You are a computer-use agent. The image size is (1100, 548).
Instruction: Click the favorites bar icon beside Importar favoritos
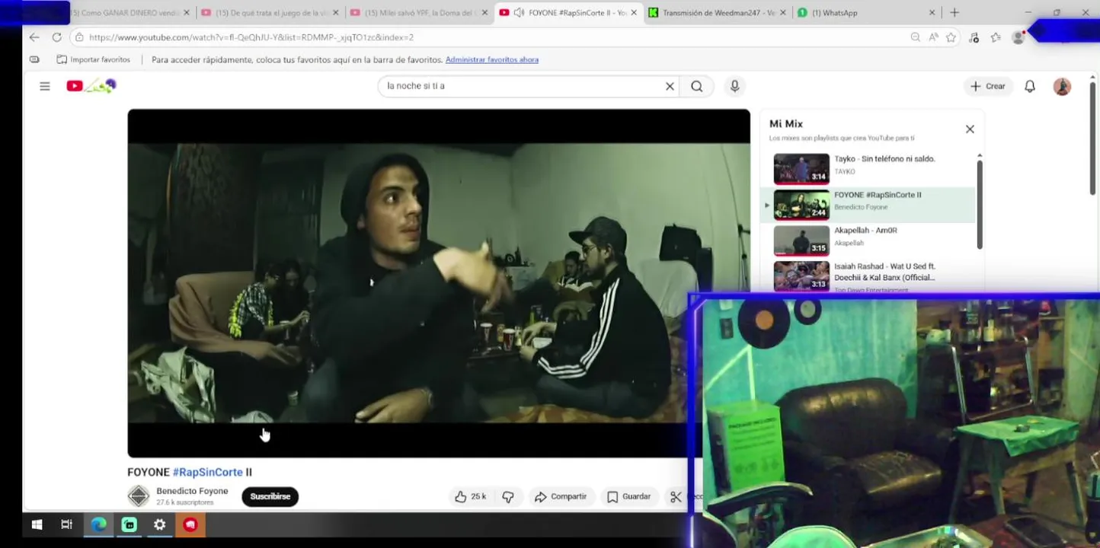pos(34,59)
